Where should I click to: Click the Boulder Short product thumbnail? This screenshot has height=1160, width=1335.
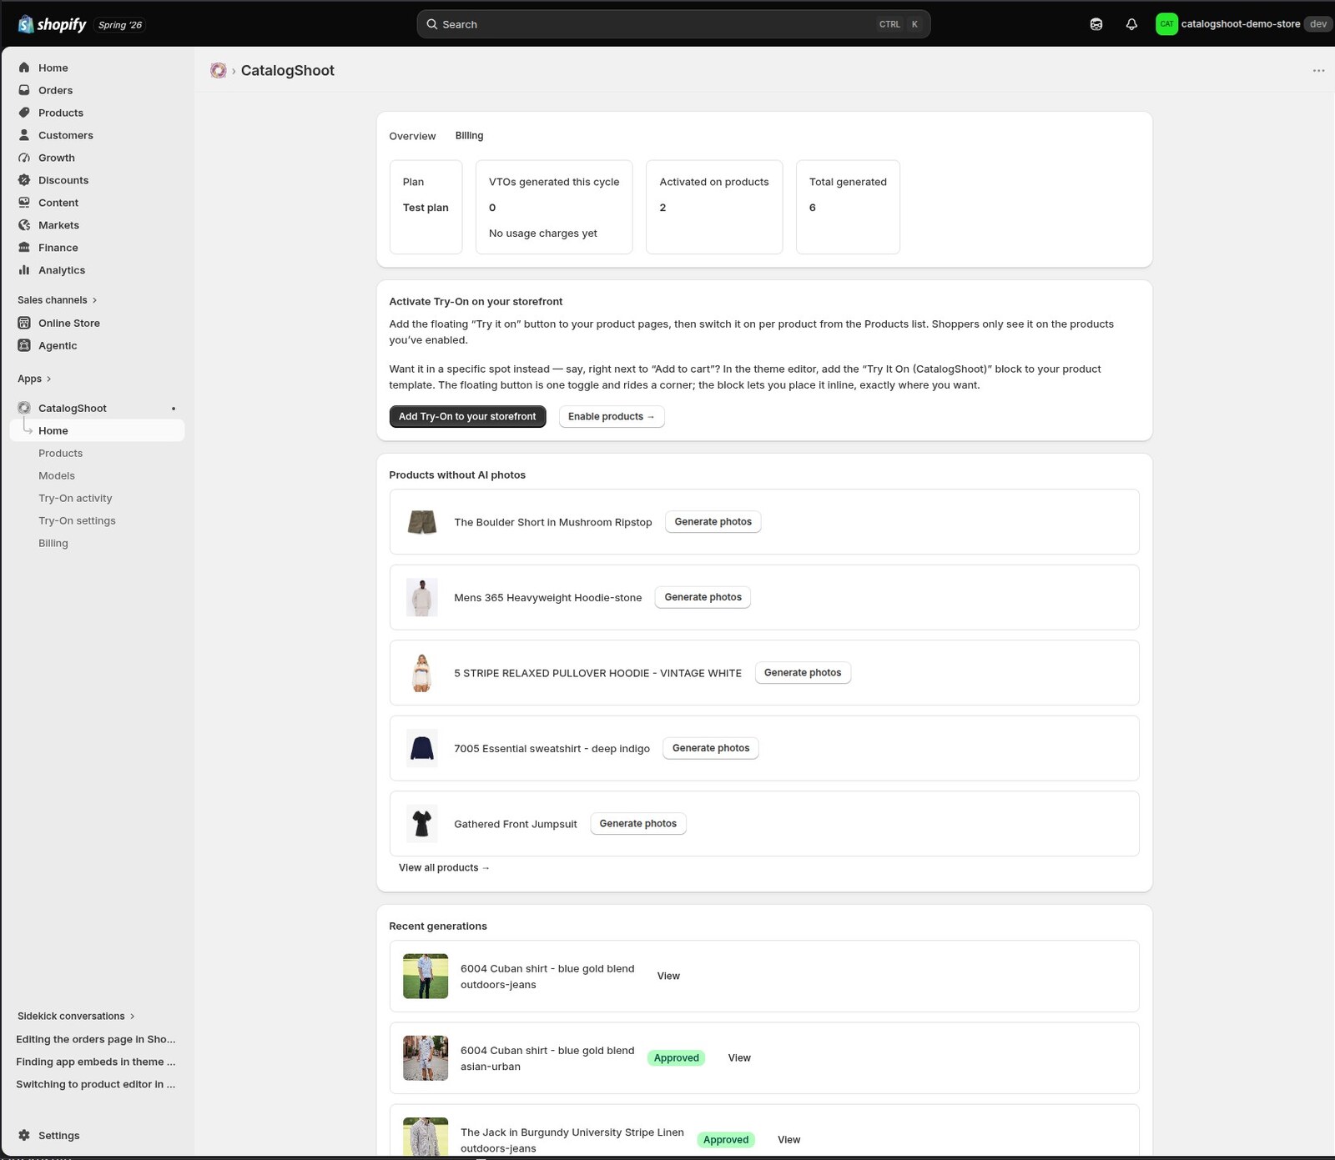click(x=422, y=522)
